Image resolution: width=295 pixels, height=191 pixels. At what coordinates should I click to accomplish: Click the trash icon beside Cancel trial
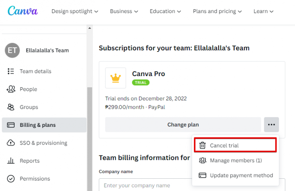click(202, 145)
